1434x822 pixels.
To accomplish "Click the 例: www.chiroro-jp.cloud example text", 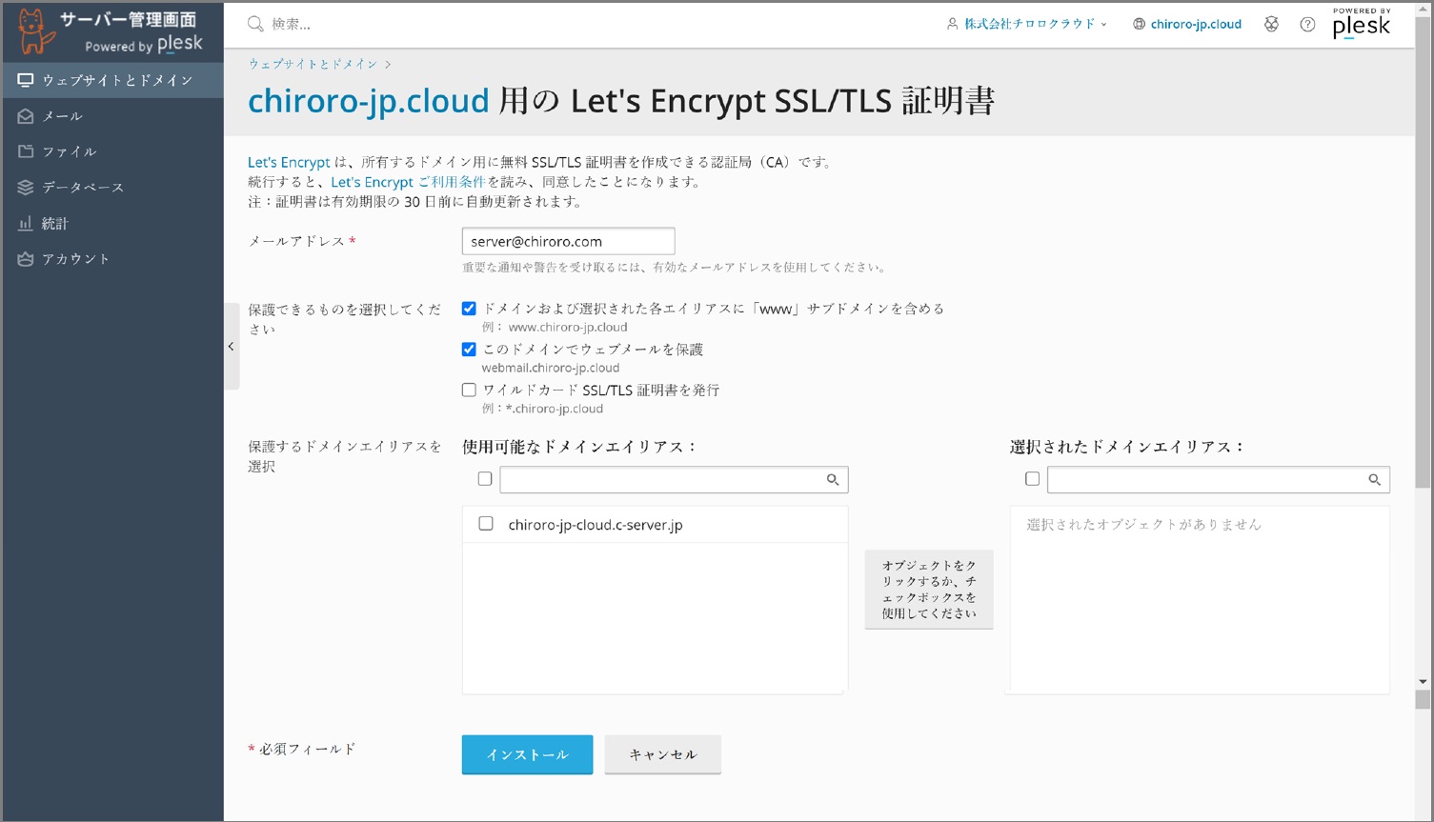I will pyautogui.click(x=555, y=327).
